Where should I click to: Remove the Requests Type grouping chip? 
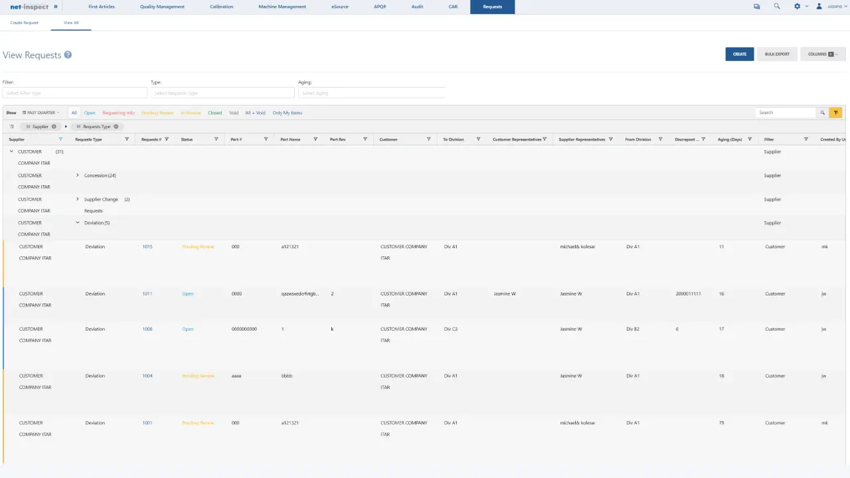pyautogui.click(x=116, y=126)
